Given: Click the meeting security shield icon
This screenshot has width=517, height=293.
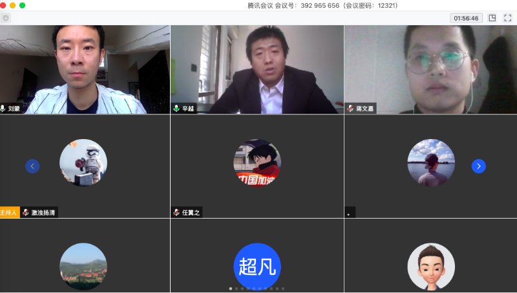Looking at the screenshot, I should pos(6,18).
